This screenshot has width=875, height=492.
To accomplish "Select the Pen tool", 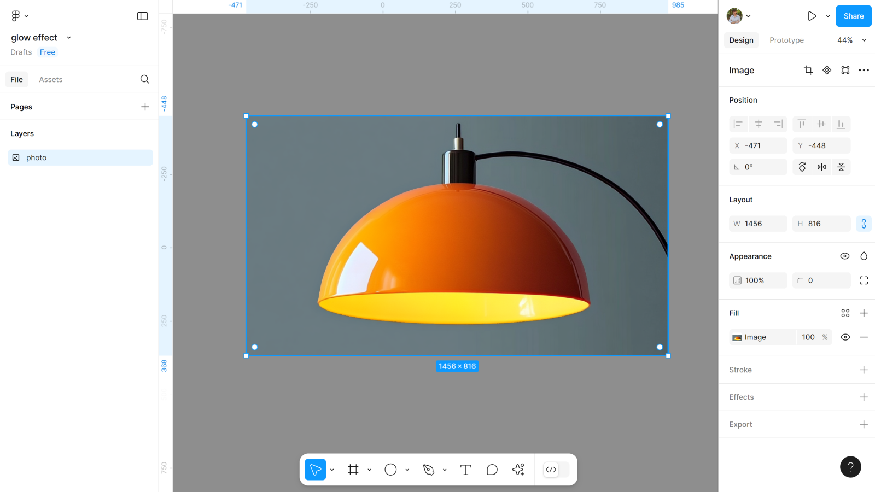I will coord(429,470).
